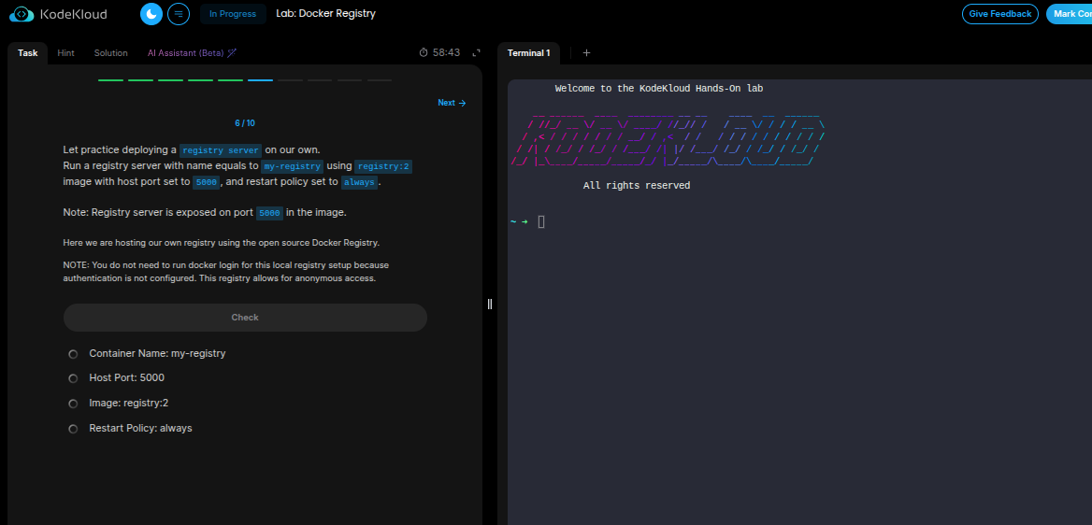
Task: Switch to the Task tab
Action: click(x=28, y=53)
